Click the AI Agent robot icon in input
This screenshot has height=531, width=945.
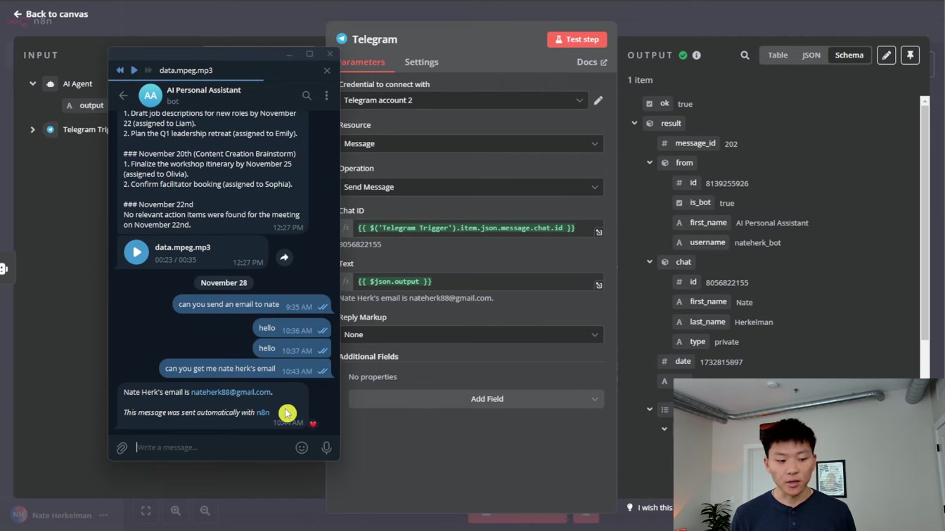pyautogui.click(x=51, y=84)
